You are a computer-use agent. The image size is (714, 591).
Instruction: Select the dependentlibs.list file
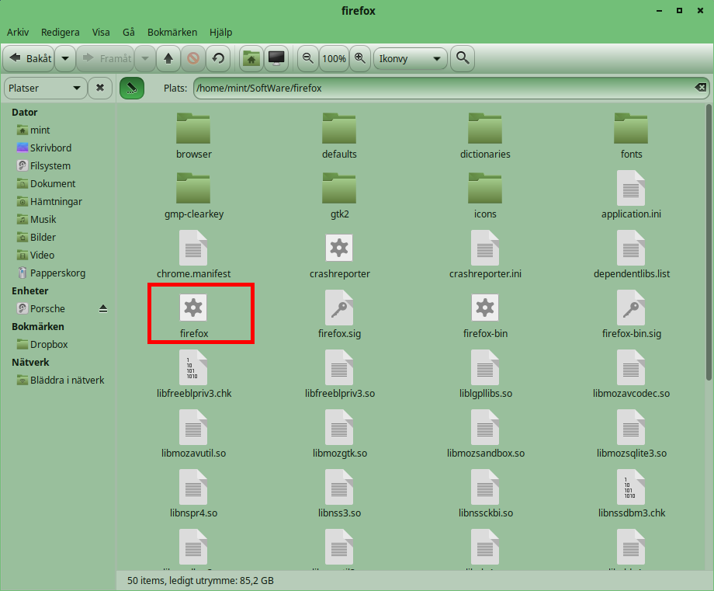tap(631, 256)
